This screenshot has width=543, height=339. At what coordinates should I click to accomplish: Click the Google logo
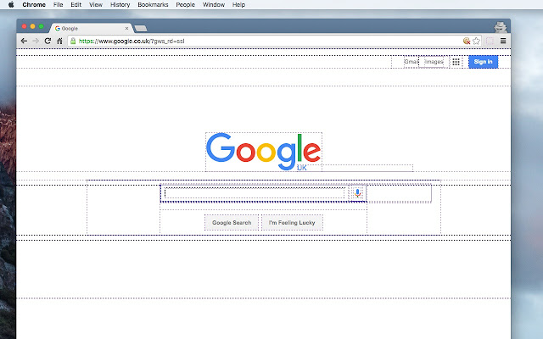[x=264, y=152]
